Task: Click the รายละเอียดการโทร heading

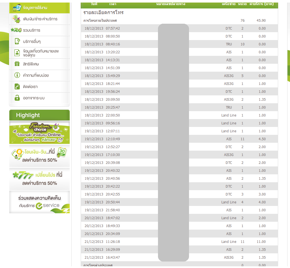Action: (103, 13)
